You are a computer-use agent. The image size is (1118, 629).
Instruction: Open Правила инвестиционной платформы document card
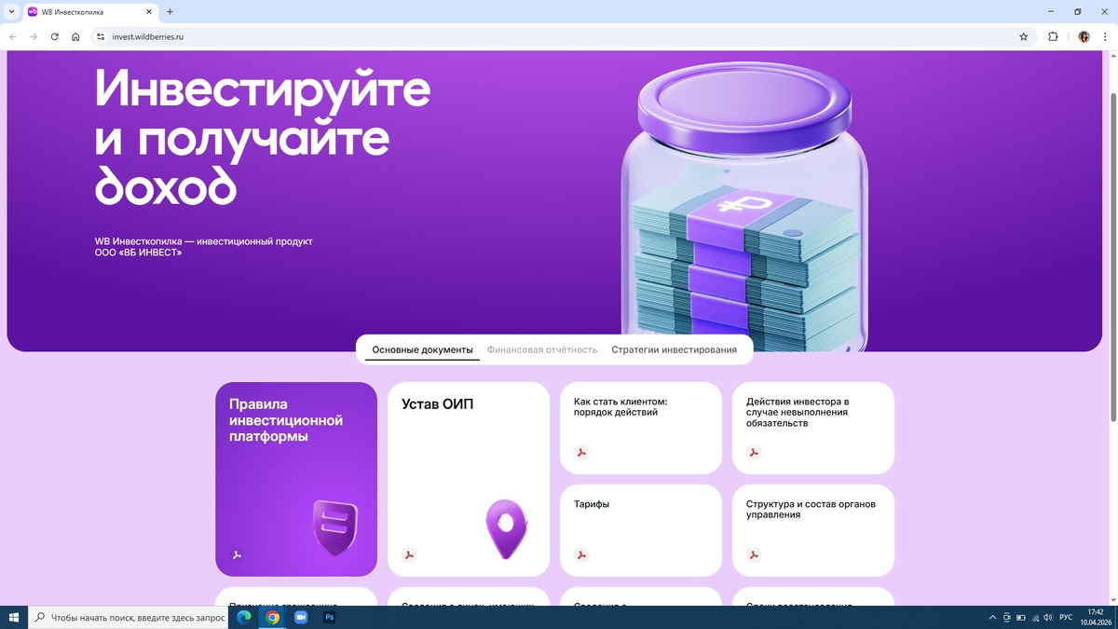click(x=296, y=479)
